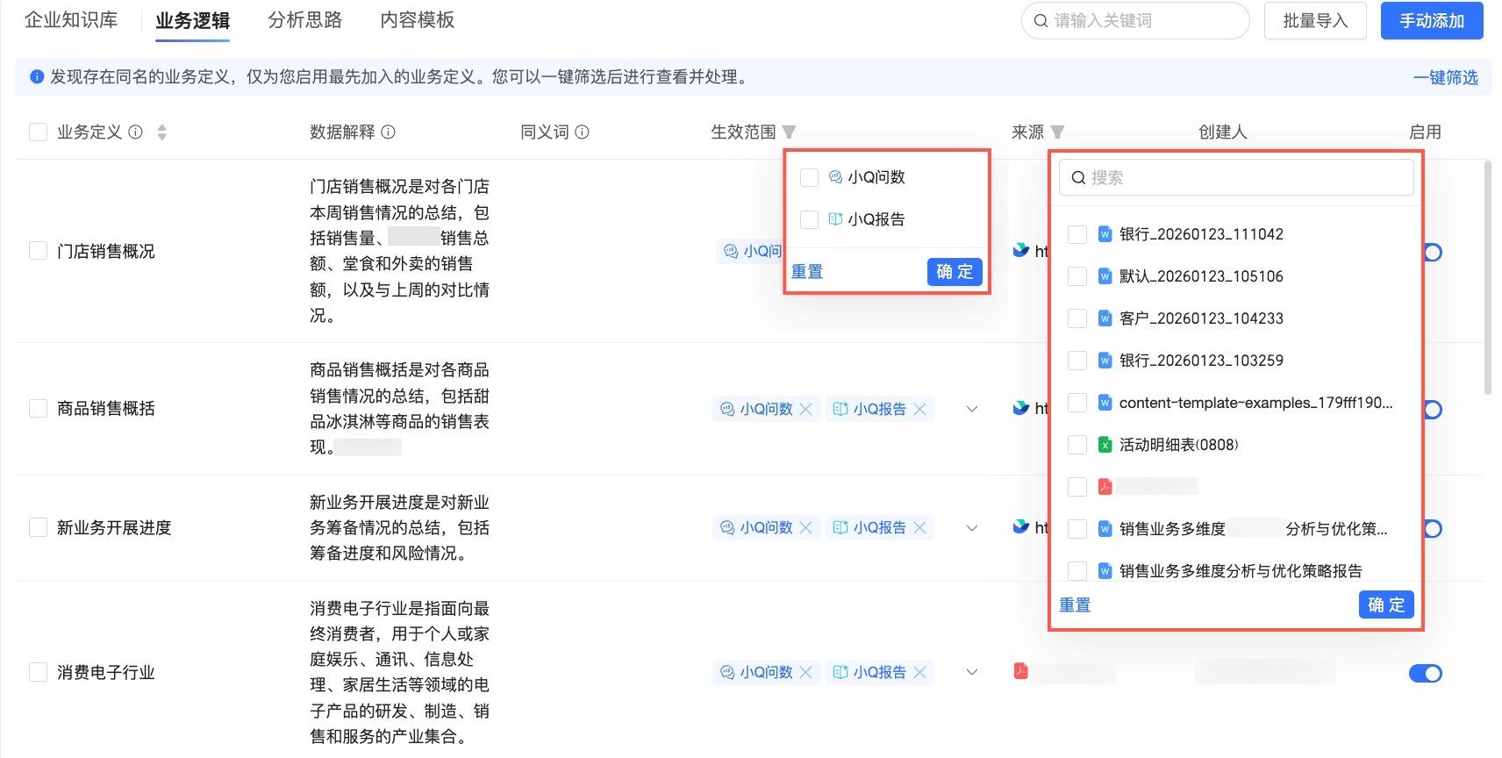
Task: Tick the content-template-examples source checkbox
Action: click(x=1077, y=403)
